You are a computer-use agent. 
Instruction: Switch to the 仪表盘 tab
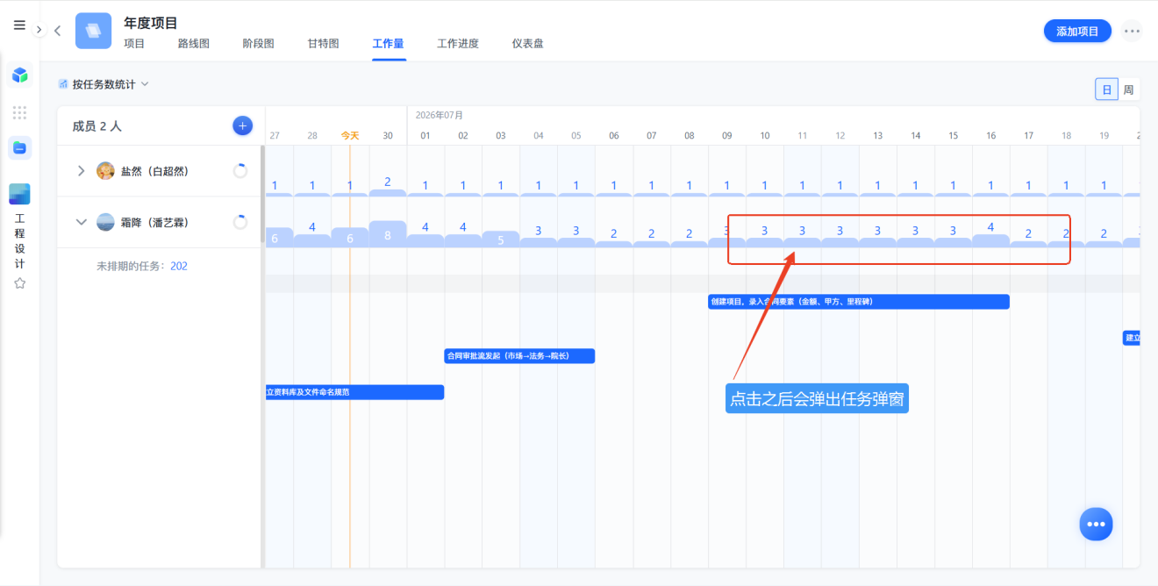tap(527, 43)
